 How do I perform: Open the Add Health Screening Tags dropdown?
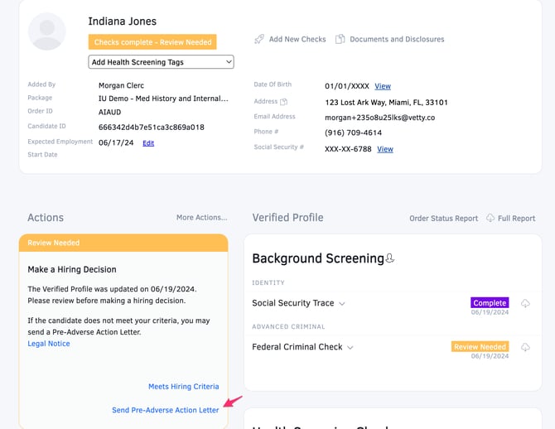[161, 62]
